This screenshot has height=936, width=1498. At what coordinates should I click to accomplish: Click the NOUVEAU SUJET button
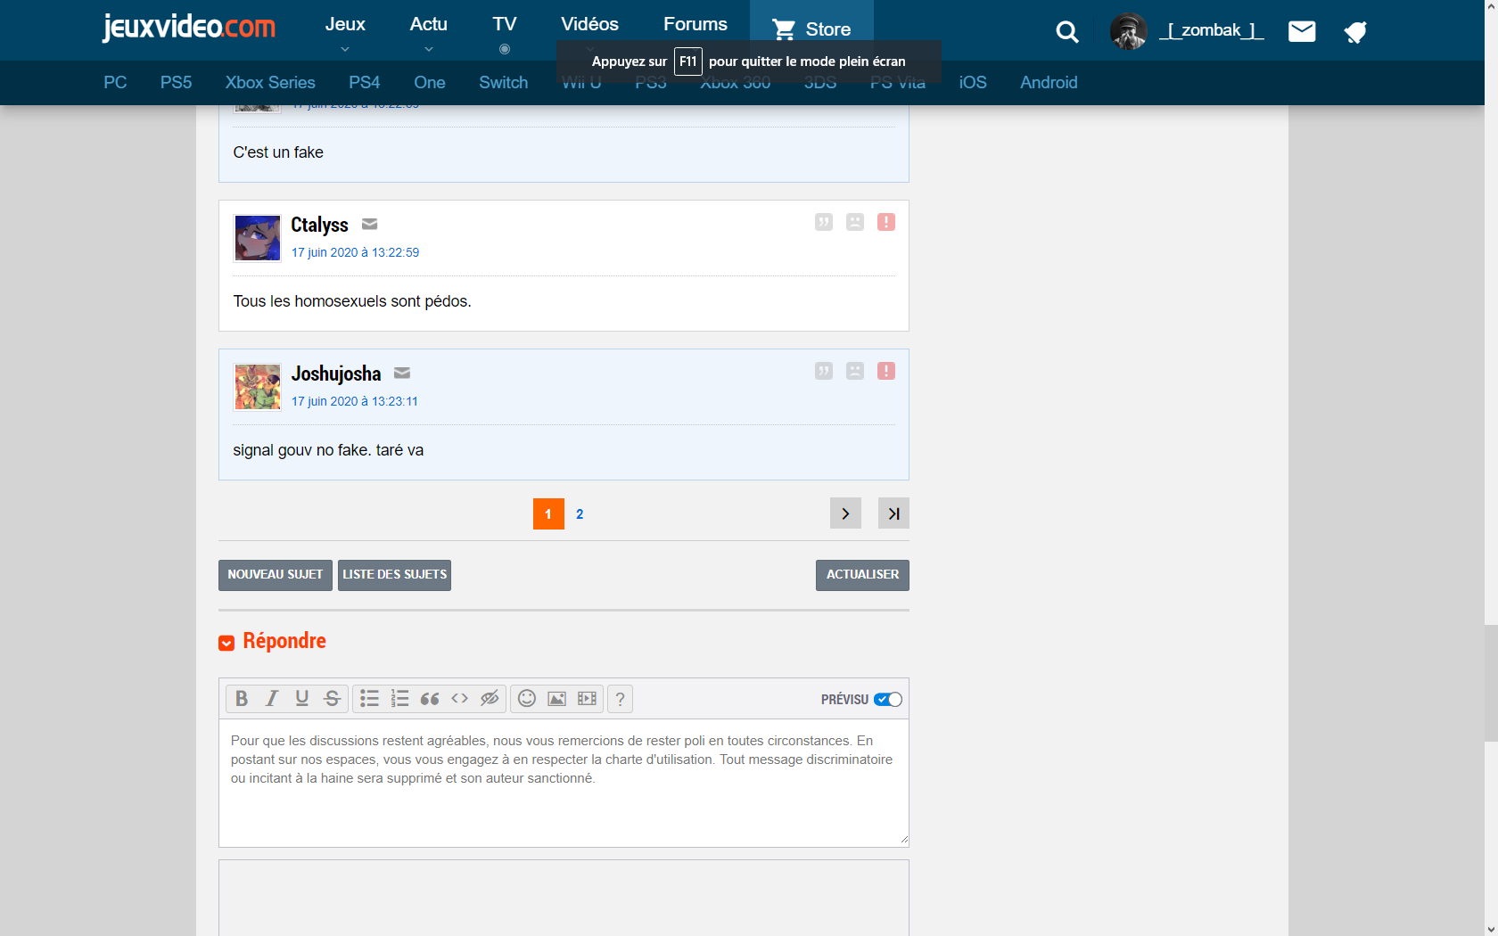point(275,575)
